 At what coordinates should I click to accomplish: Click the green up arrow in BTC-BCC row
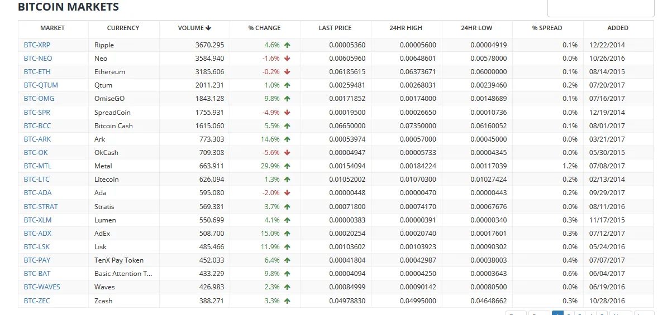287,126
